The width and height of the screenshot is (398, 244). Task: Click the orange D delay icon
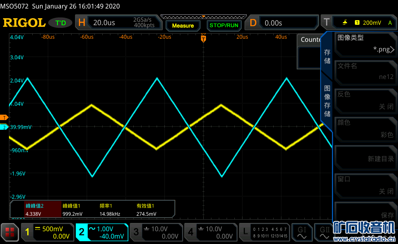253,23
